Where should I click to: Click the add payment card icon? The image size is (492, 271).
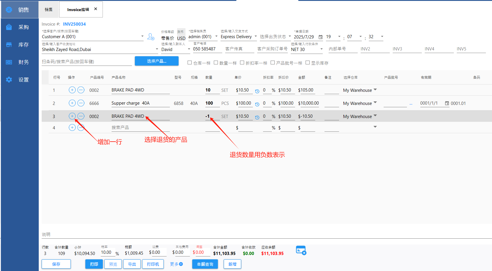click(x=301, y=251)
